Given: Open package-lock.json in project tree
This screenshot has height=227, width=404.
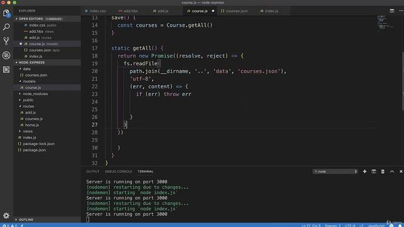Looking at the screenshot, I should click(47, 144).
